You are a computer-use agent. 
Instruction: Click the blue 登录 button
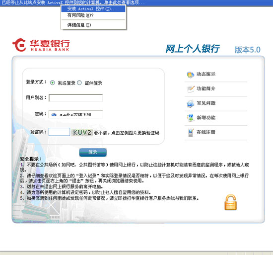[93, 152]
